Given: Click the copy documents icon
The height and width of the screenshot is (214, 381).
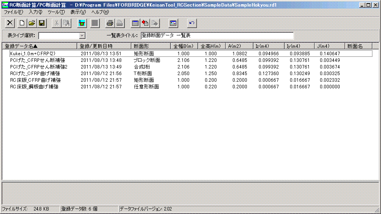Looking at the screenshot, I should click(66, 23).
